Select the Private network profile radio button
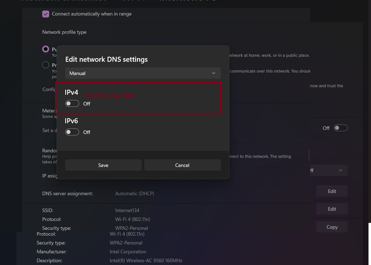Viewport: 371px width, 265px height. (x=46, y=65)
